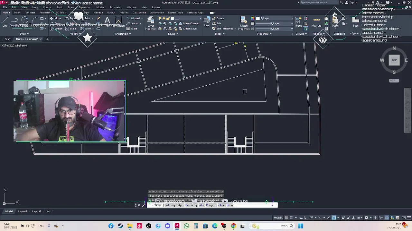Click the search magnifier icon in title bar
The width and height of the screenshot is (412, 231).
[341, 3]
